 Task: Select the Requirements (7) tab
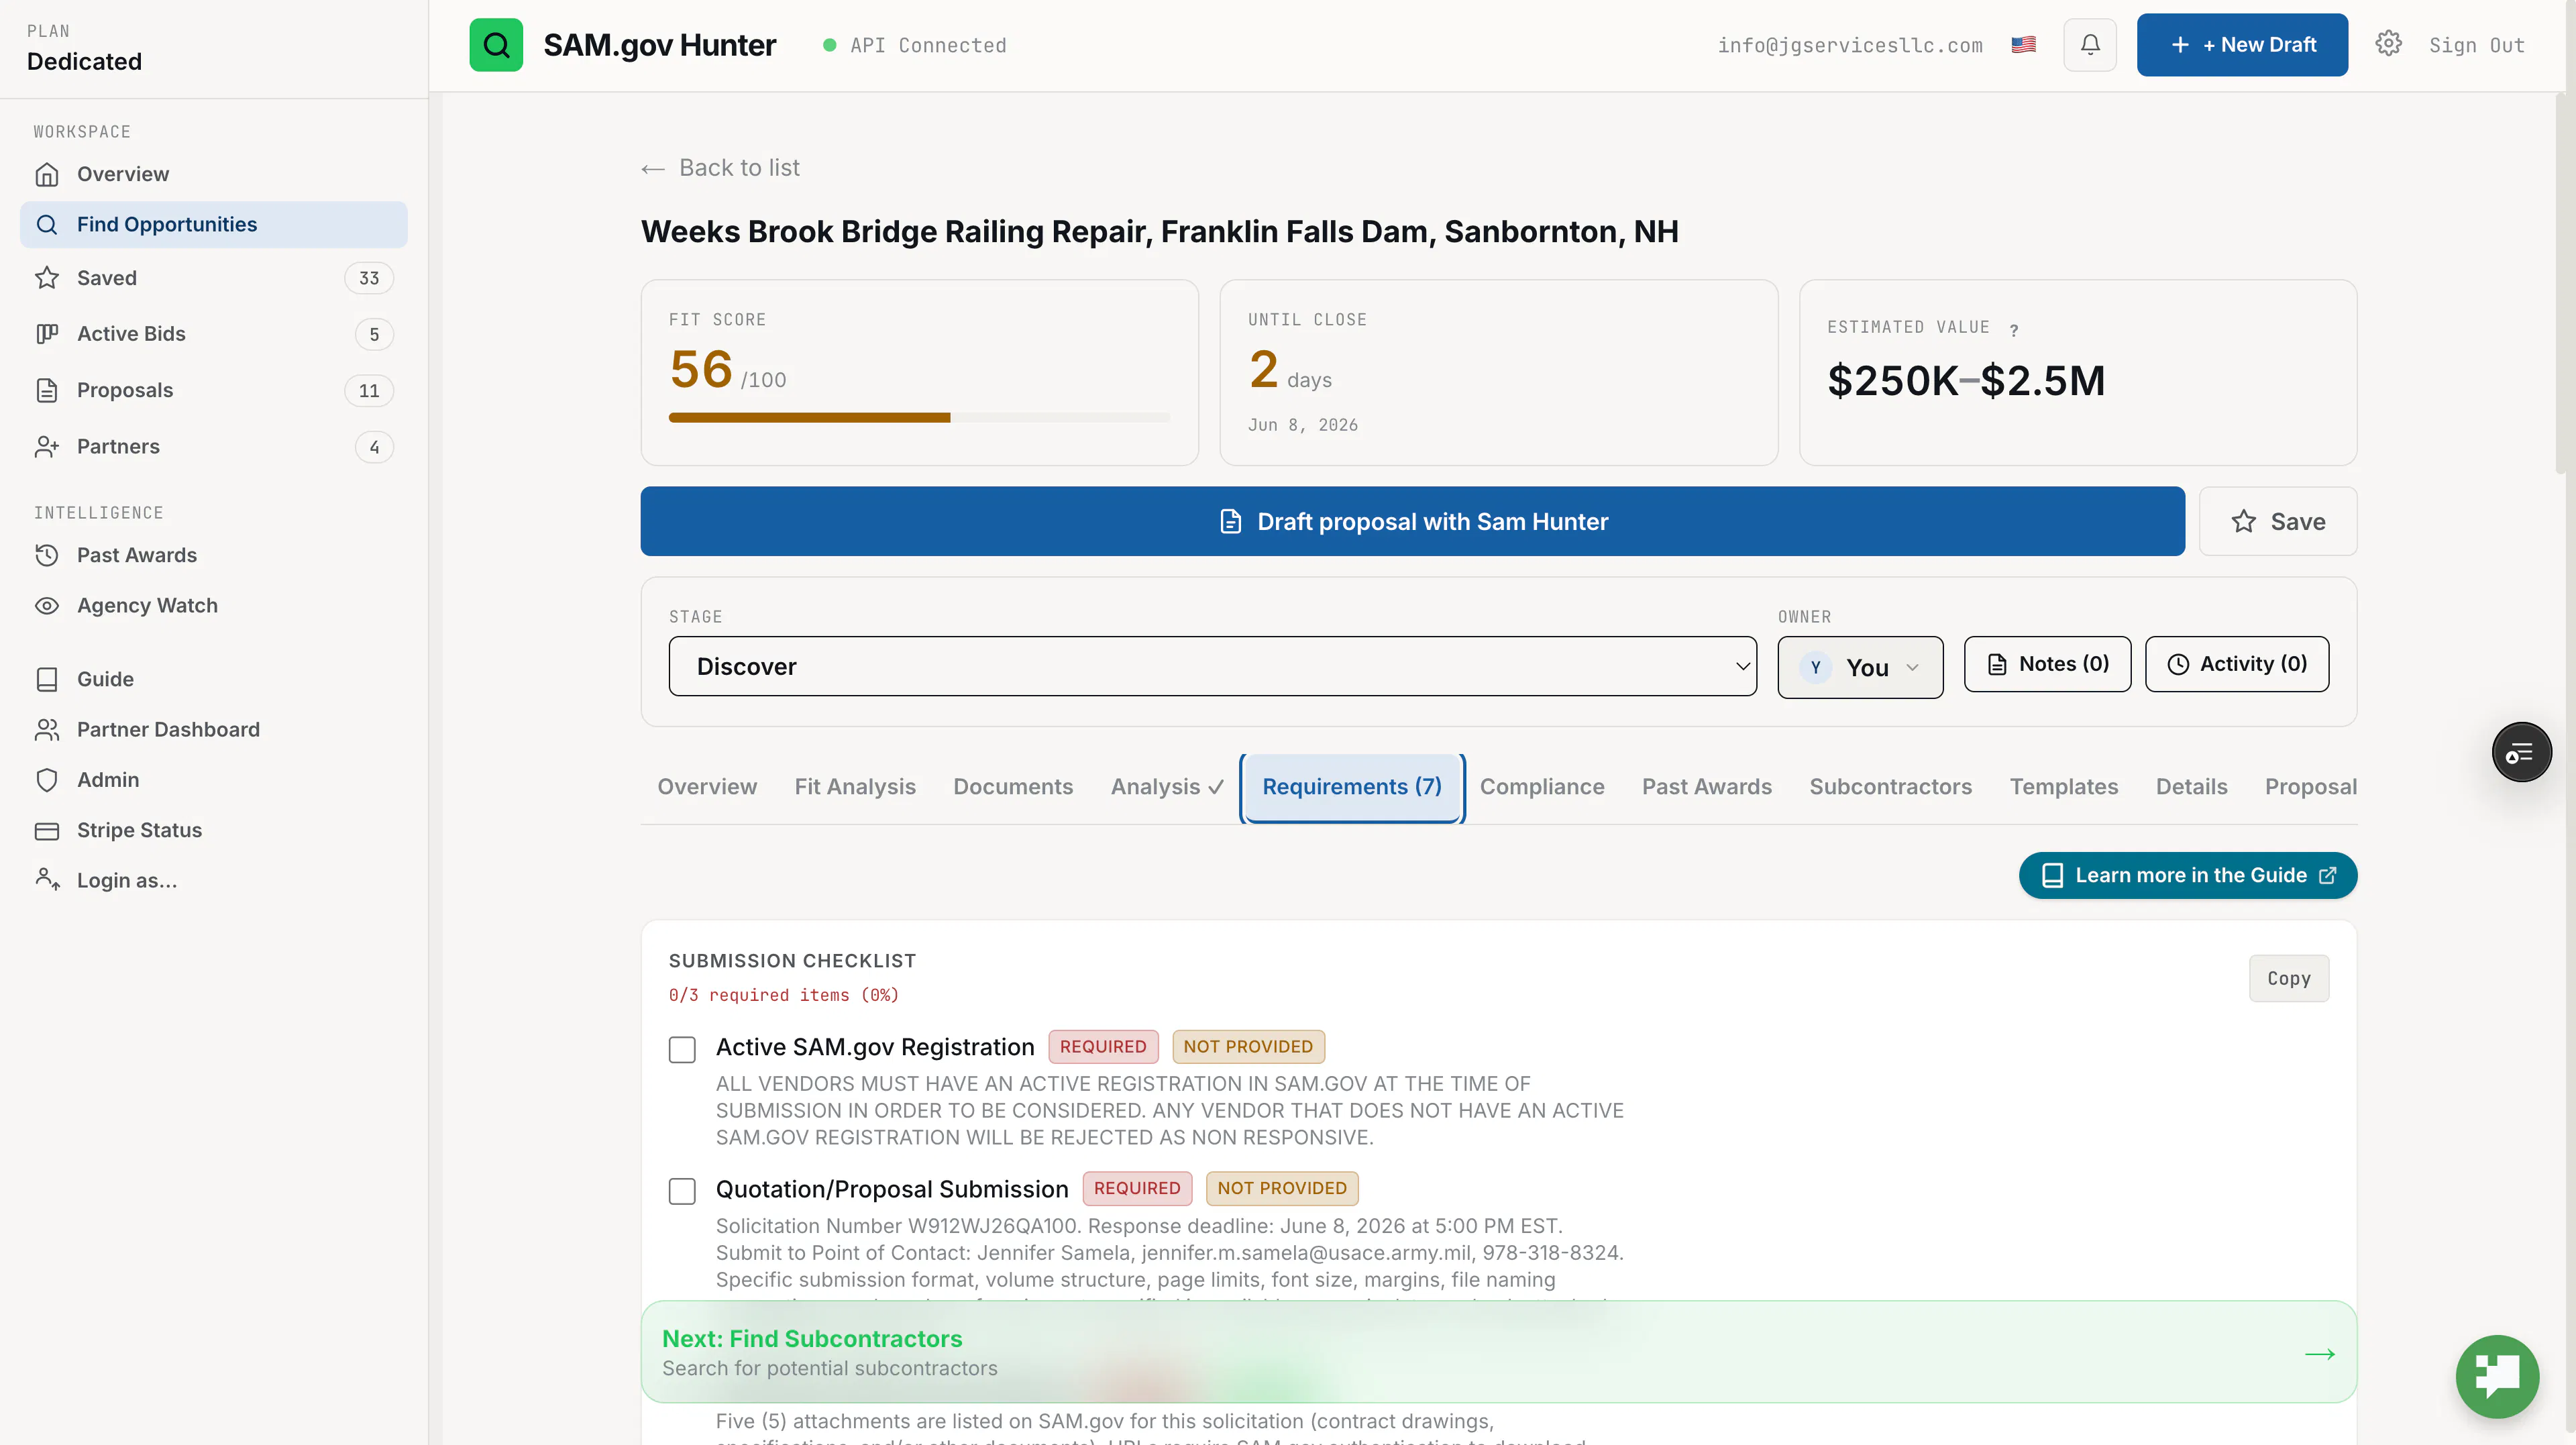tap(1352, 787)
